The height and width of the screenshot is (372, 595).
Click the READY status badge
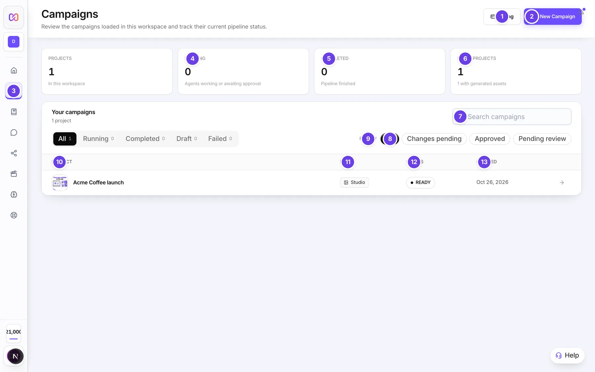pos(420,183)
